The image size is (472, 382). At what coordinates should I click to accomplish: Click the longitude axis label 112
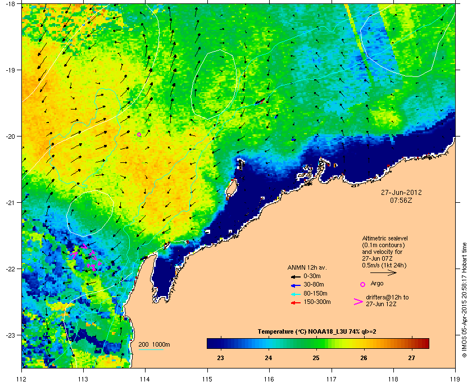(22, 379)
